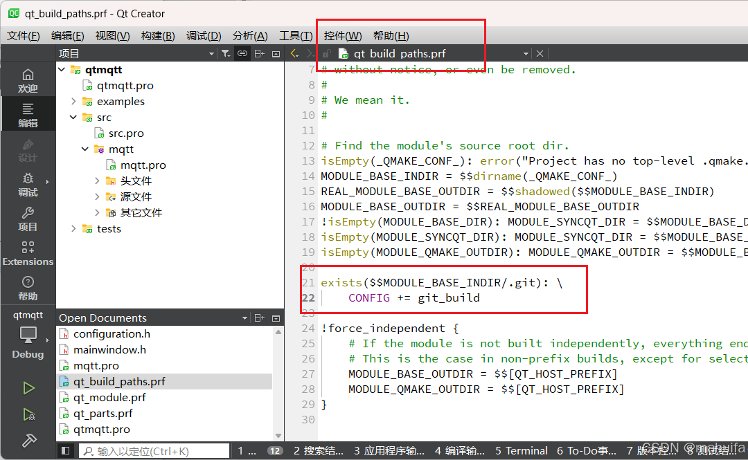Screen dimensions: 748x460
Task: Expand the 头文件 headers folder
Action: click(x=97, y=181)
